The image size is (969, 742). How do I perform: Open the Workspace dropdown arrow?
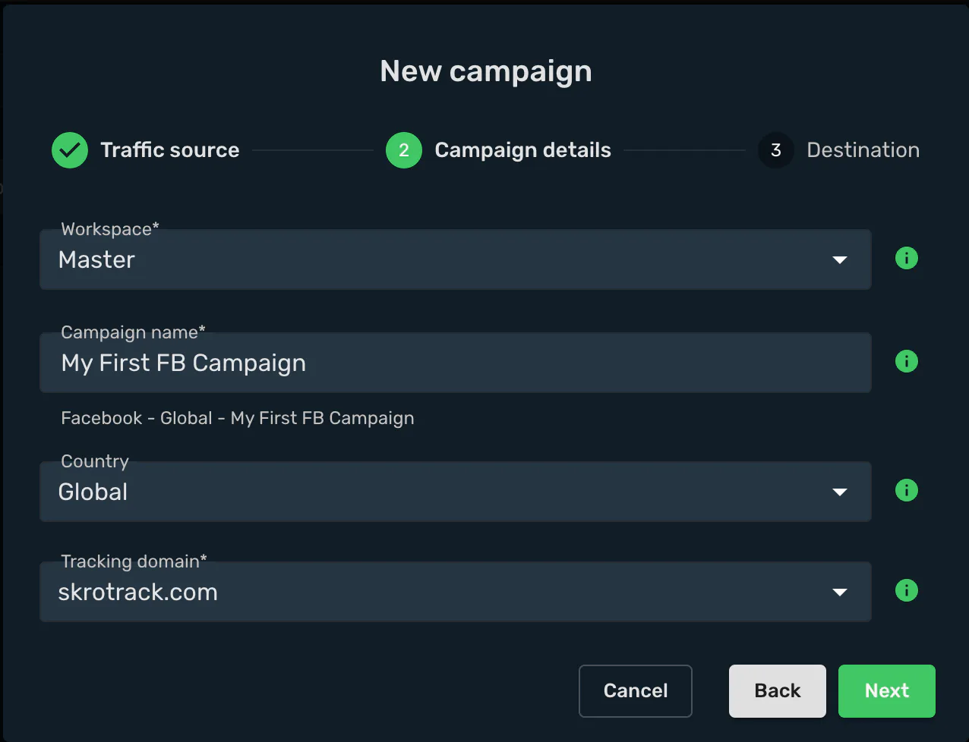pyautogui.click(x=840, y=260)
